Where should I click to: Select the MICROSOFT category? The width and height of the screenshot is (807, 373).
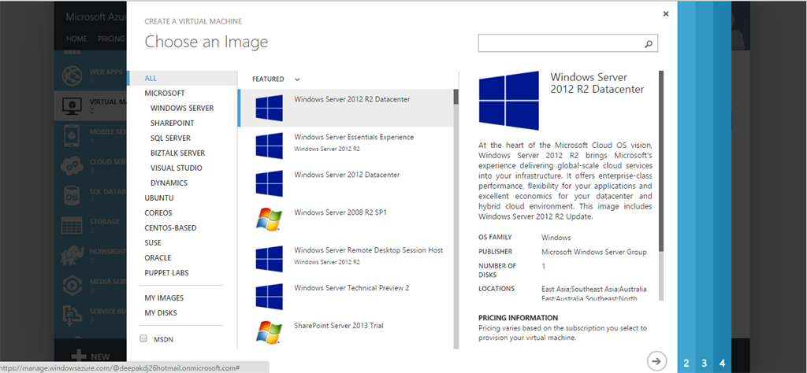click(x=165, y=93)
